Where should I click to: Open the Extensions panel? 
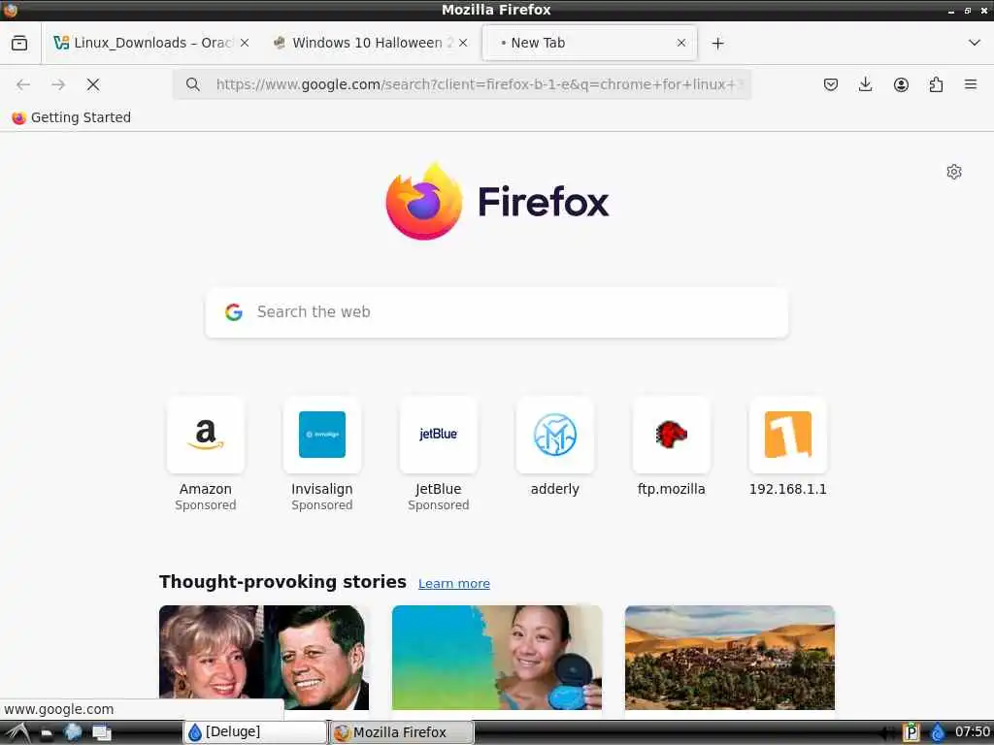(936, 84)
